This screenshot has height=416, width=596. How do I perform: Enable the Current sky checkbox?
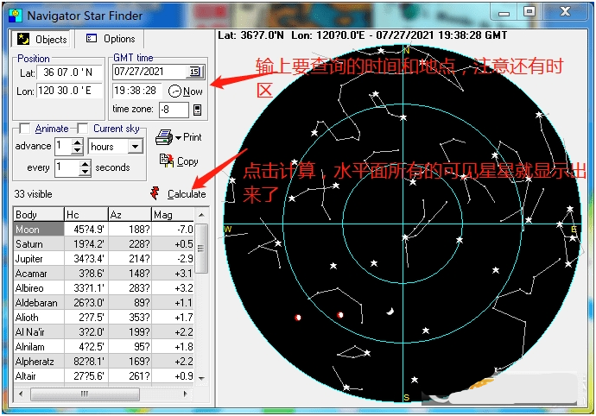point(83,129)
